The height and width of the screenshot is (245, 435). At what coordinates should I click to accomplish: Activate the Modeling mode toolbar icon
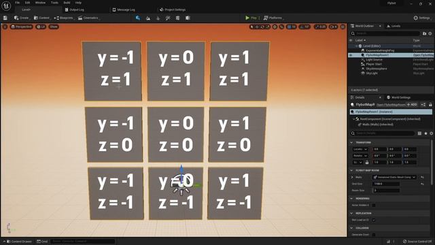coord(177,18)
